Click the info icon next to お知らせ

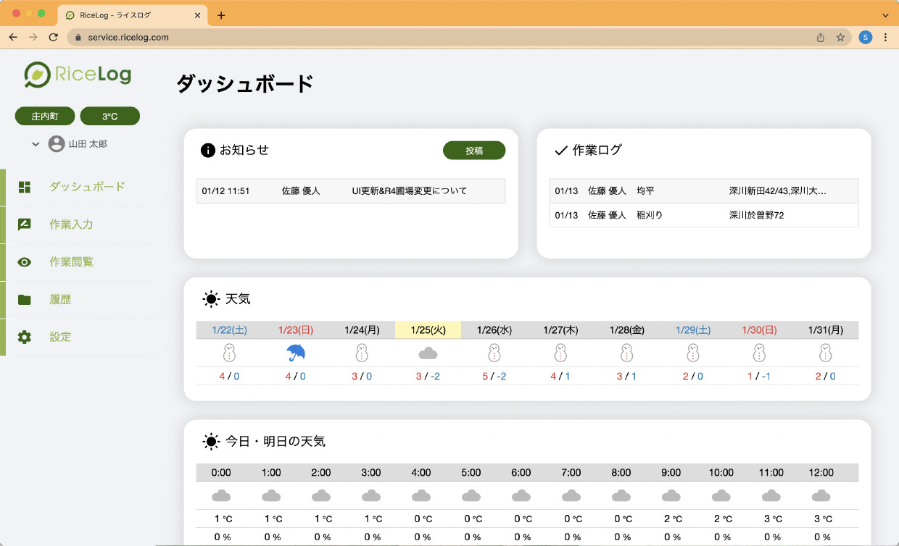click(208, 151)
